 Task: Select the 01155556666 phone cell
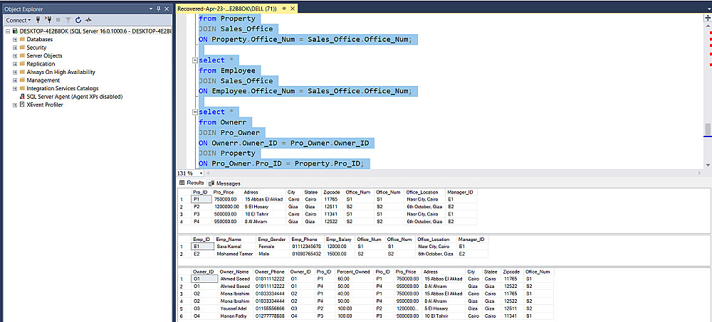click(x=271, y=308)
